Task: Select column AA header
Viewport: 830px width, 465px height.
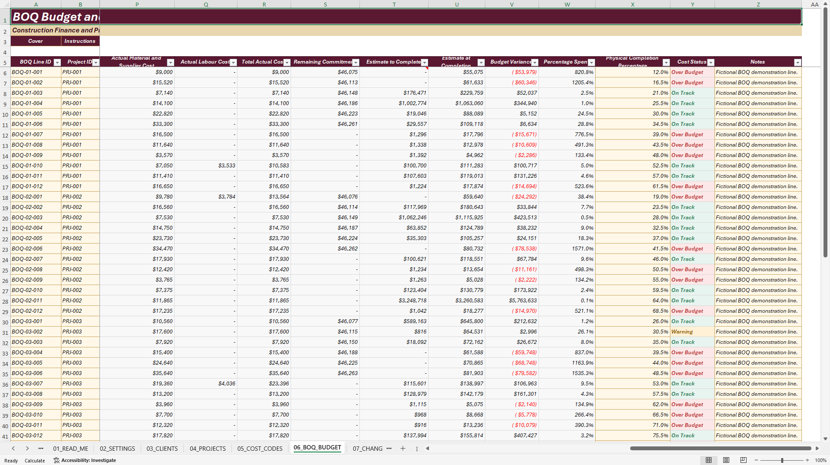Action: [814, 4]
